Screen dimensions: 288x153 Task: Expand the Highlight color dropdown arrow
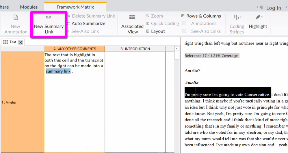[262, 17]
